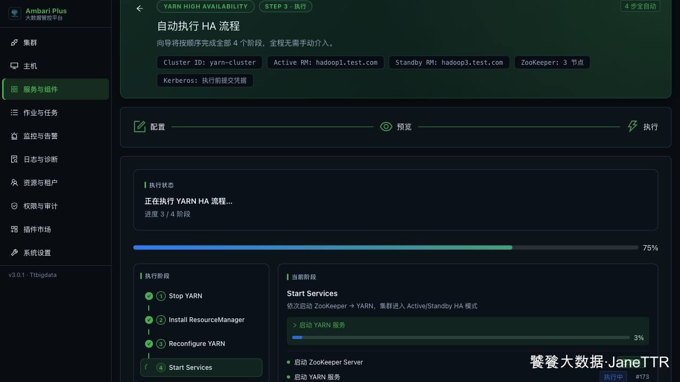Viewport: 680px width, 382px height.
Task: Click the 75% percentage label
Action: [650, 248]
